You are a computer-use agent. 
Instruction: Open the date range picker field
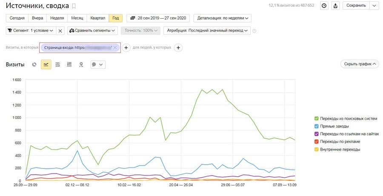[x=158, y=18]
